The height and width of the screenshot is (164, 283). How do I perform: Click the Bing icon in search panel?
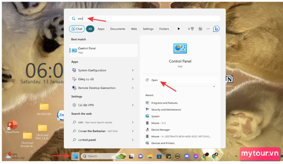coord(216,29)
